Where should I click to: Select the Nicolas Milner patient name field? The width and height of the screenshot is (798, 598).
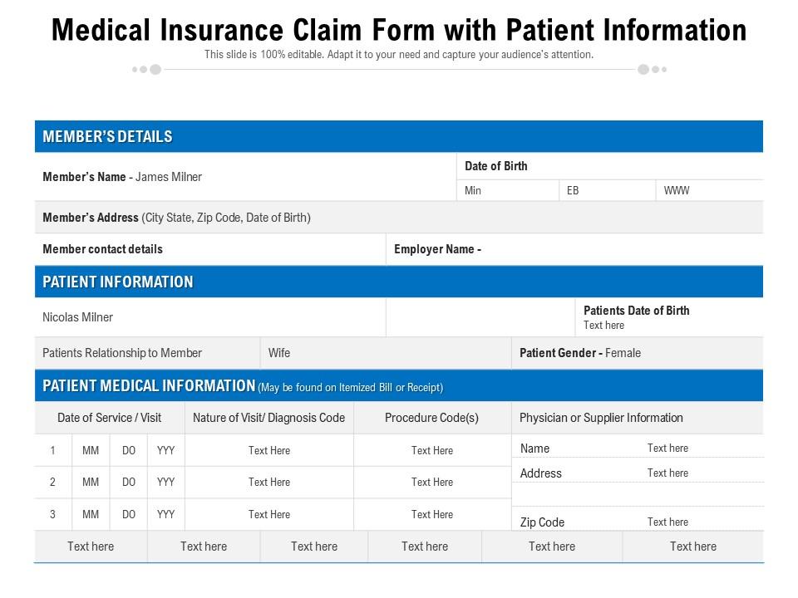(x=77, y=317)
